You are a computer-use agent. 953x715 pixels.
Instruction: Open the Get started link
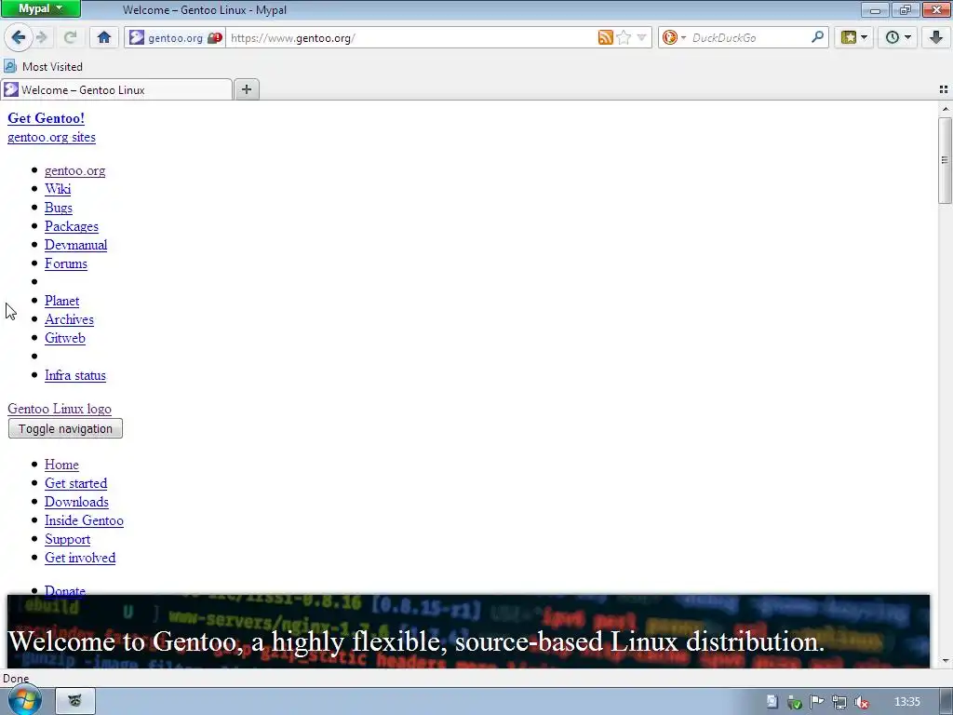click(76, 483)
